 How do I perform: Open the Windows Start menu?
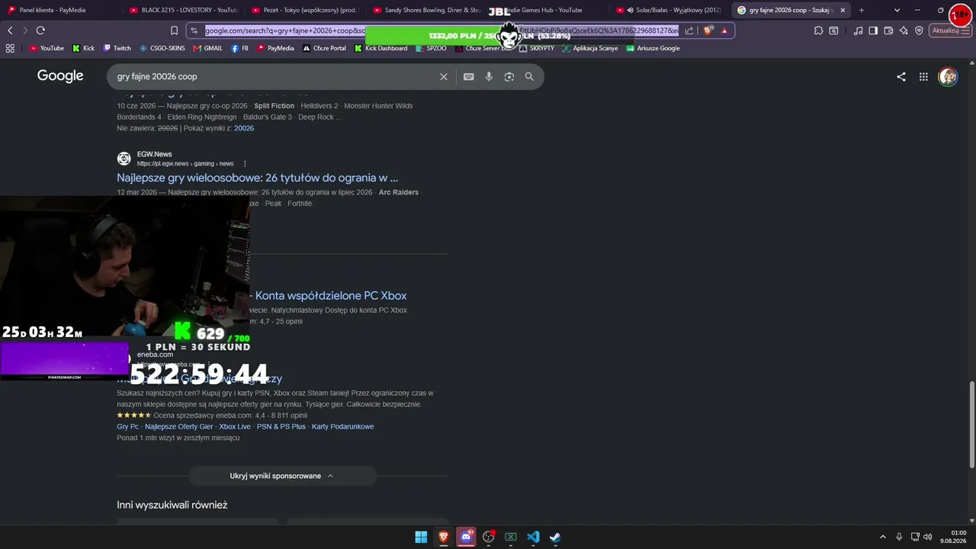click(x=421, y=537)
